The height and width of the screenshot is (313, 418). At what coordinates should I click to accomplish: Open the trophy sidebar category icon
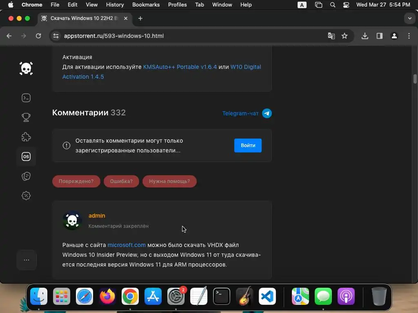coord(26,117)
